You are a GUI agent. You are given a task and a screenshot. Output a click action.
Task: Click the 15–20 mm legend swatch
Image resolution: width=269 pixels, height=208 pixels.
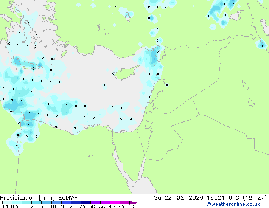[x=66, y=202]
